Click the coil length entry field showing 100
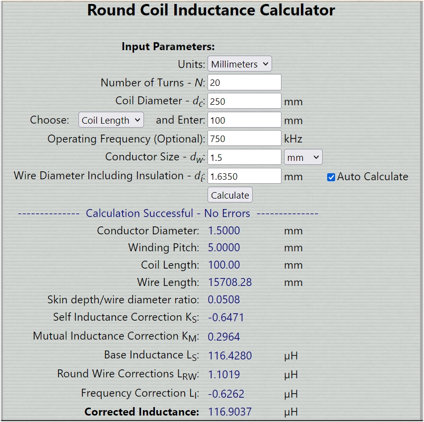The image size is (424, 422). click(x=244, y=120)
